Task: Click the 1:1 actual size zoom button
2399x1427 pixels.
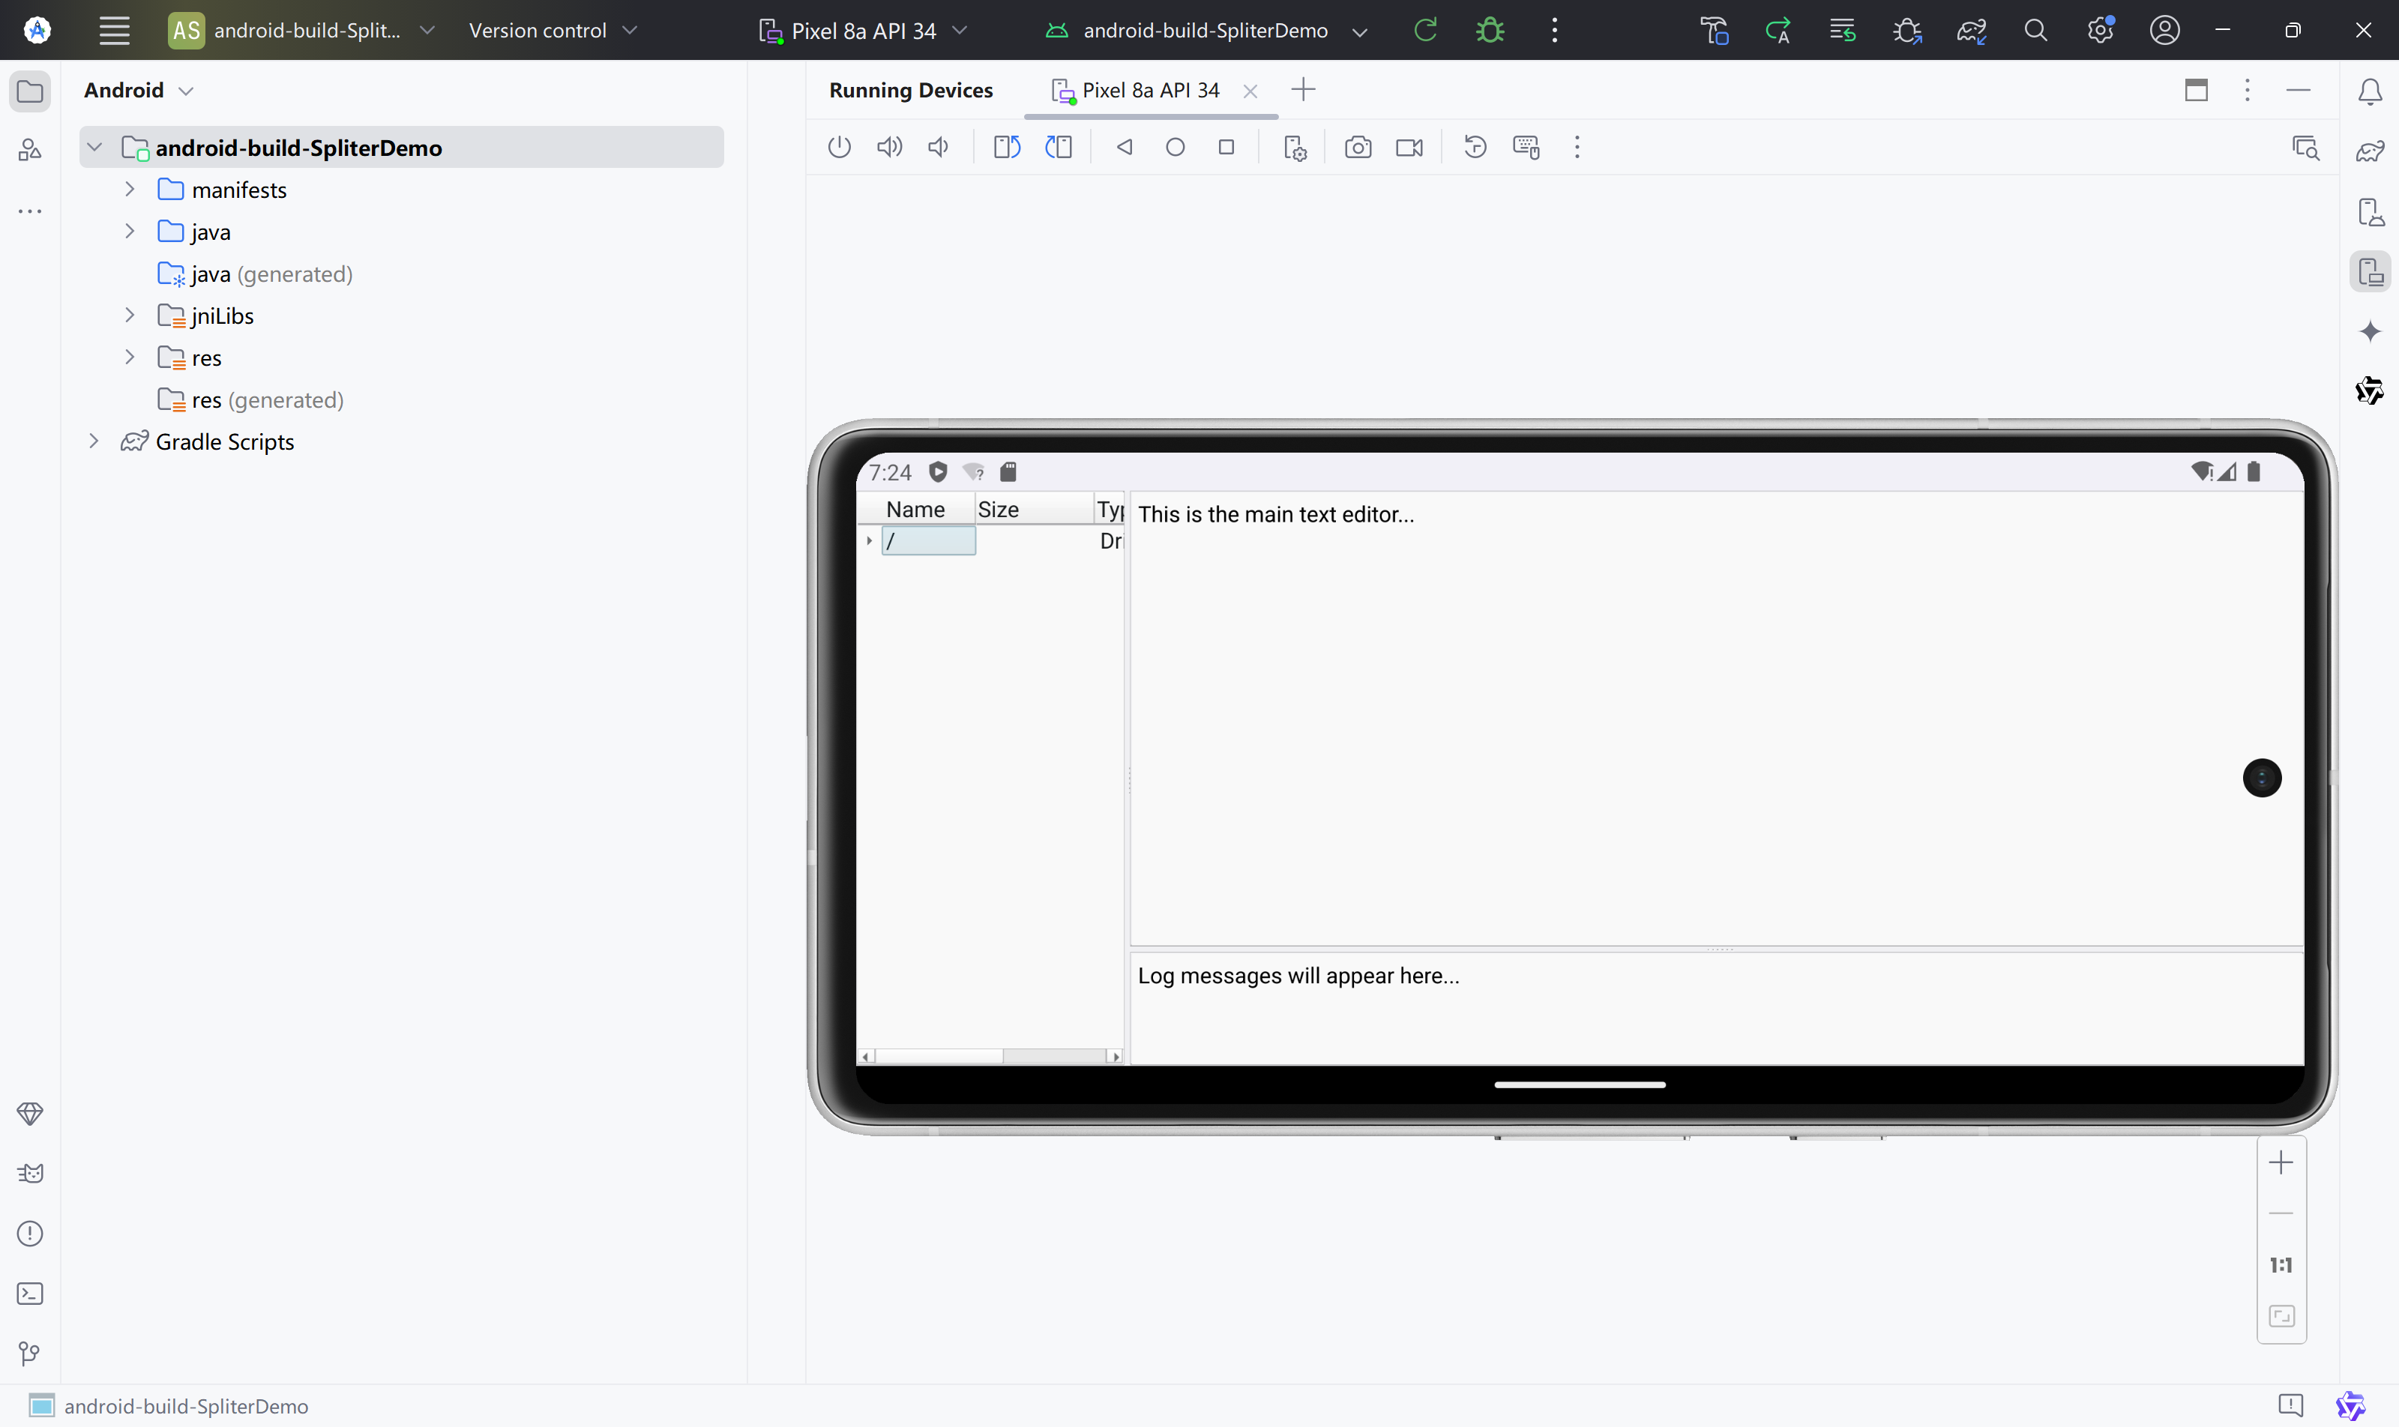Action: [2281, 1264]
